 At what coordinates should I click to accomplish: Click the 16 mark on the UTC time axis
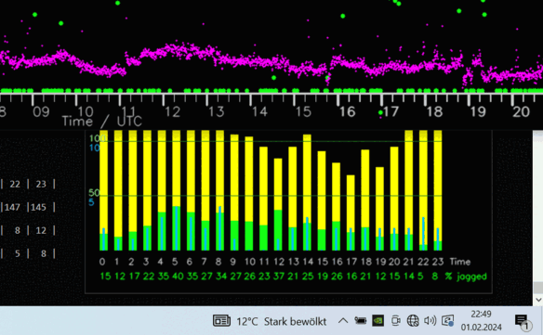[347, 111]
